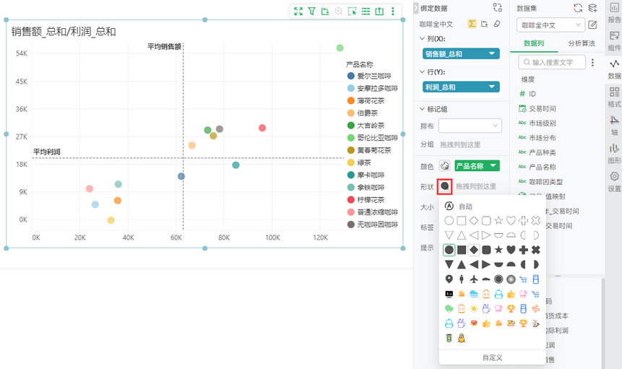Open the 排布 dropdown
Viewport: 622px width, 369px height.
coord(470,126)
